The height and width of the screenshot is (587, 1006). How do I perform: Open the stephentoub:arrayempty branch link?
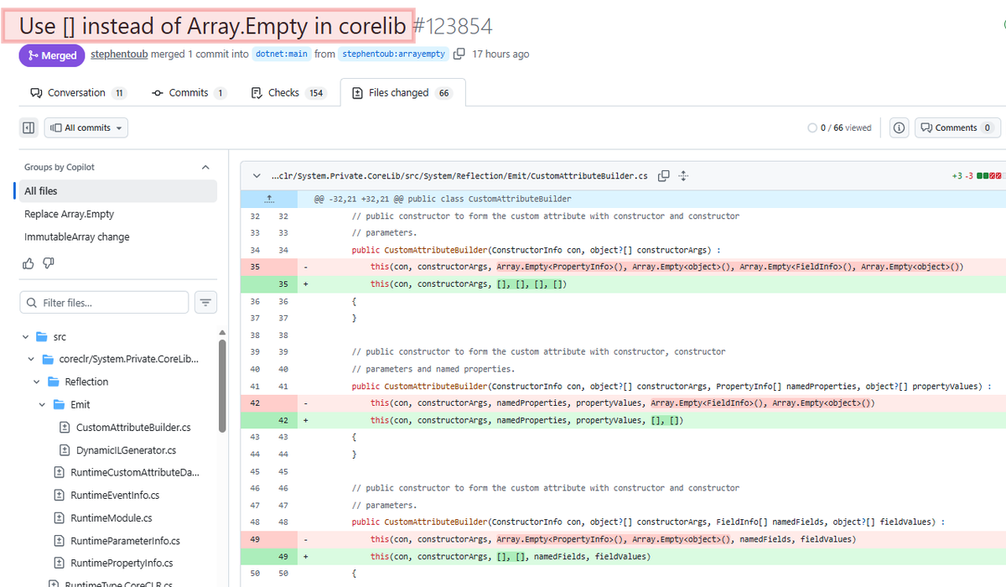tap(393, 54)
